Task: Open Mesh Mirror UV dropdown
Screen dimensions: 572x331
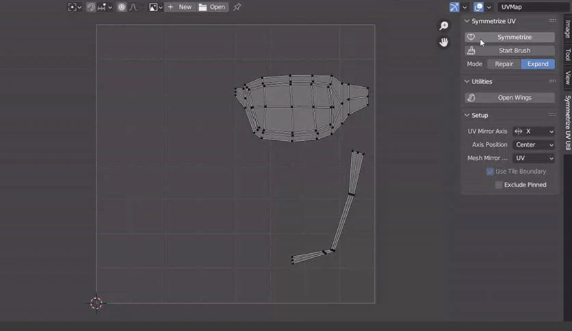Action: click(534, 158)
